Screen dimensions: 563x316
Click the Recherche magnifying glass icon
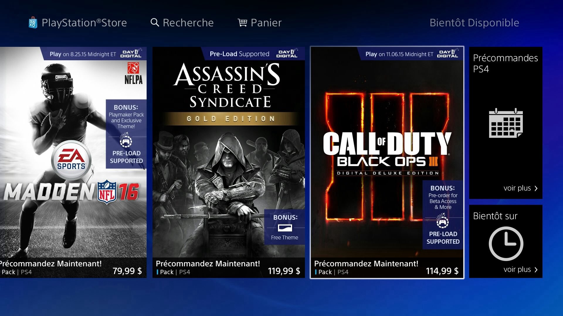[x=155, y=22]
